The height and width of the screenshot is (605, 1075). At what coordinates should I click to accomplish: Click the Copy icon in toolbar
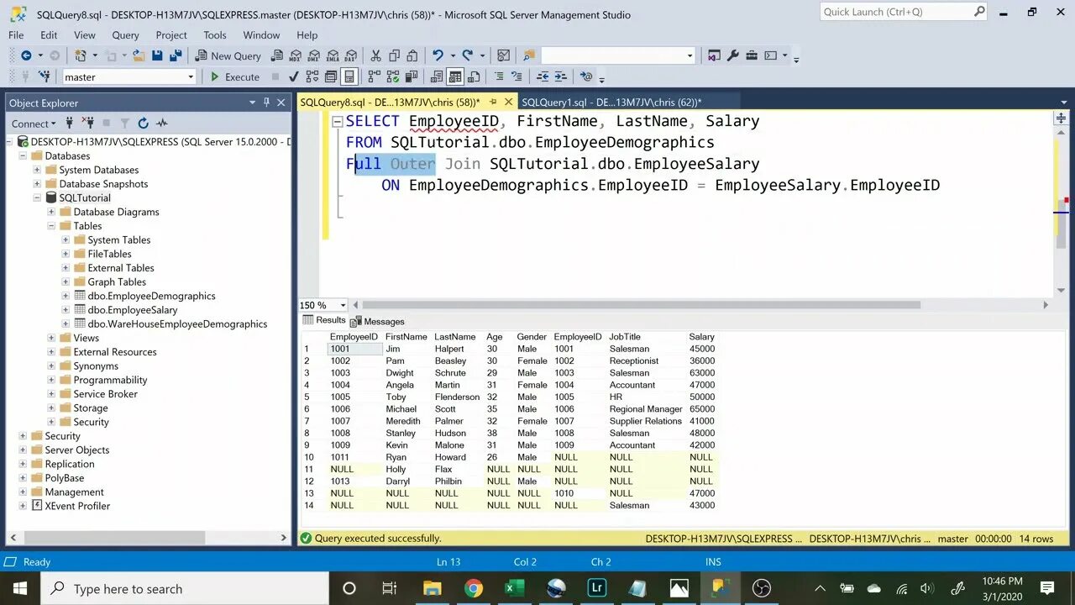(x=394, y=55)
